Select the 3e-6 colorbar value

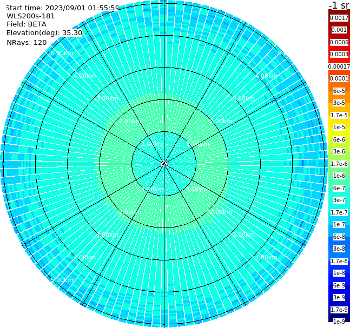339,151
